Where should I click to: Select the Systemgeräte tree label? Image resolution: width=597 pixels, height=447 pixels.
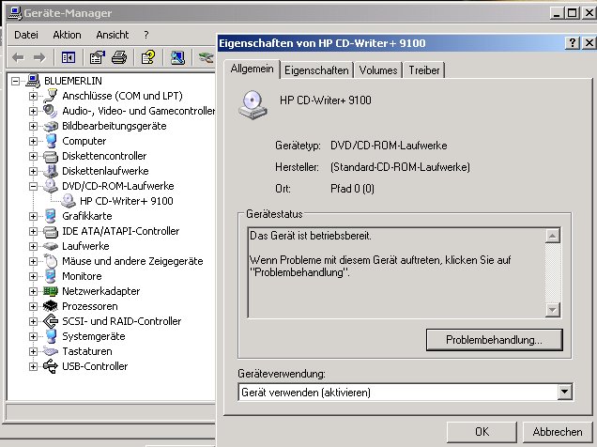tap(94, 336)
